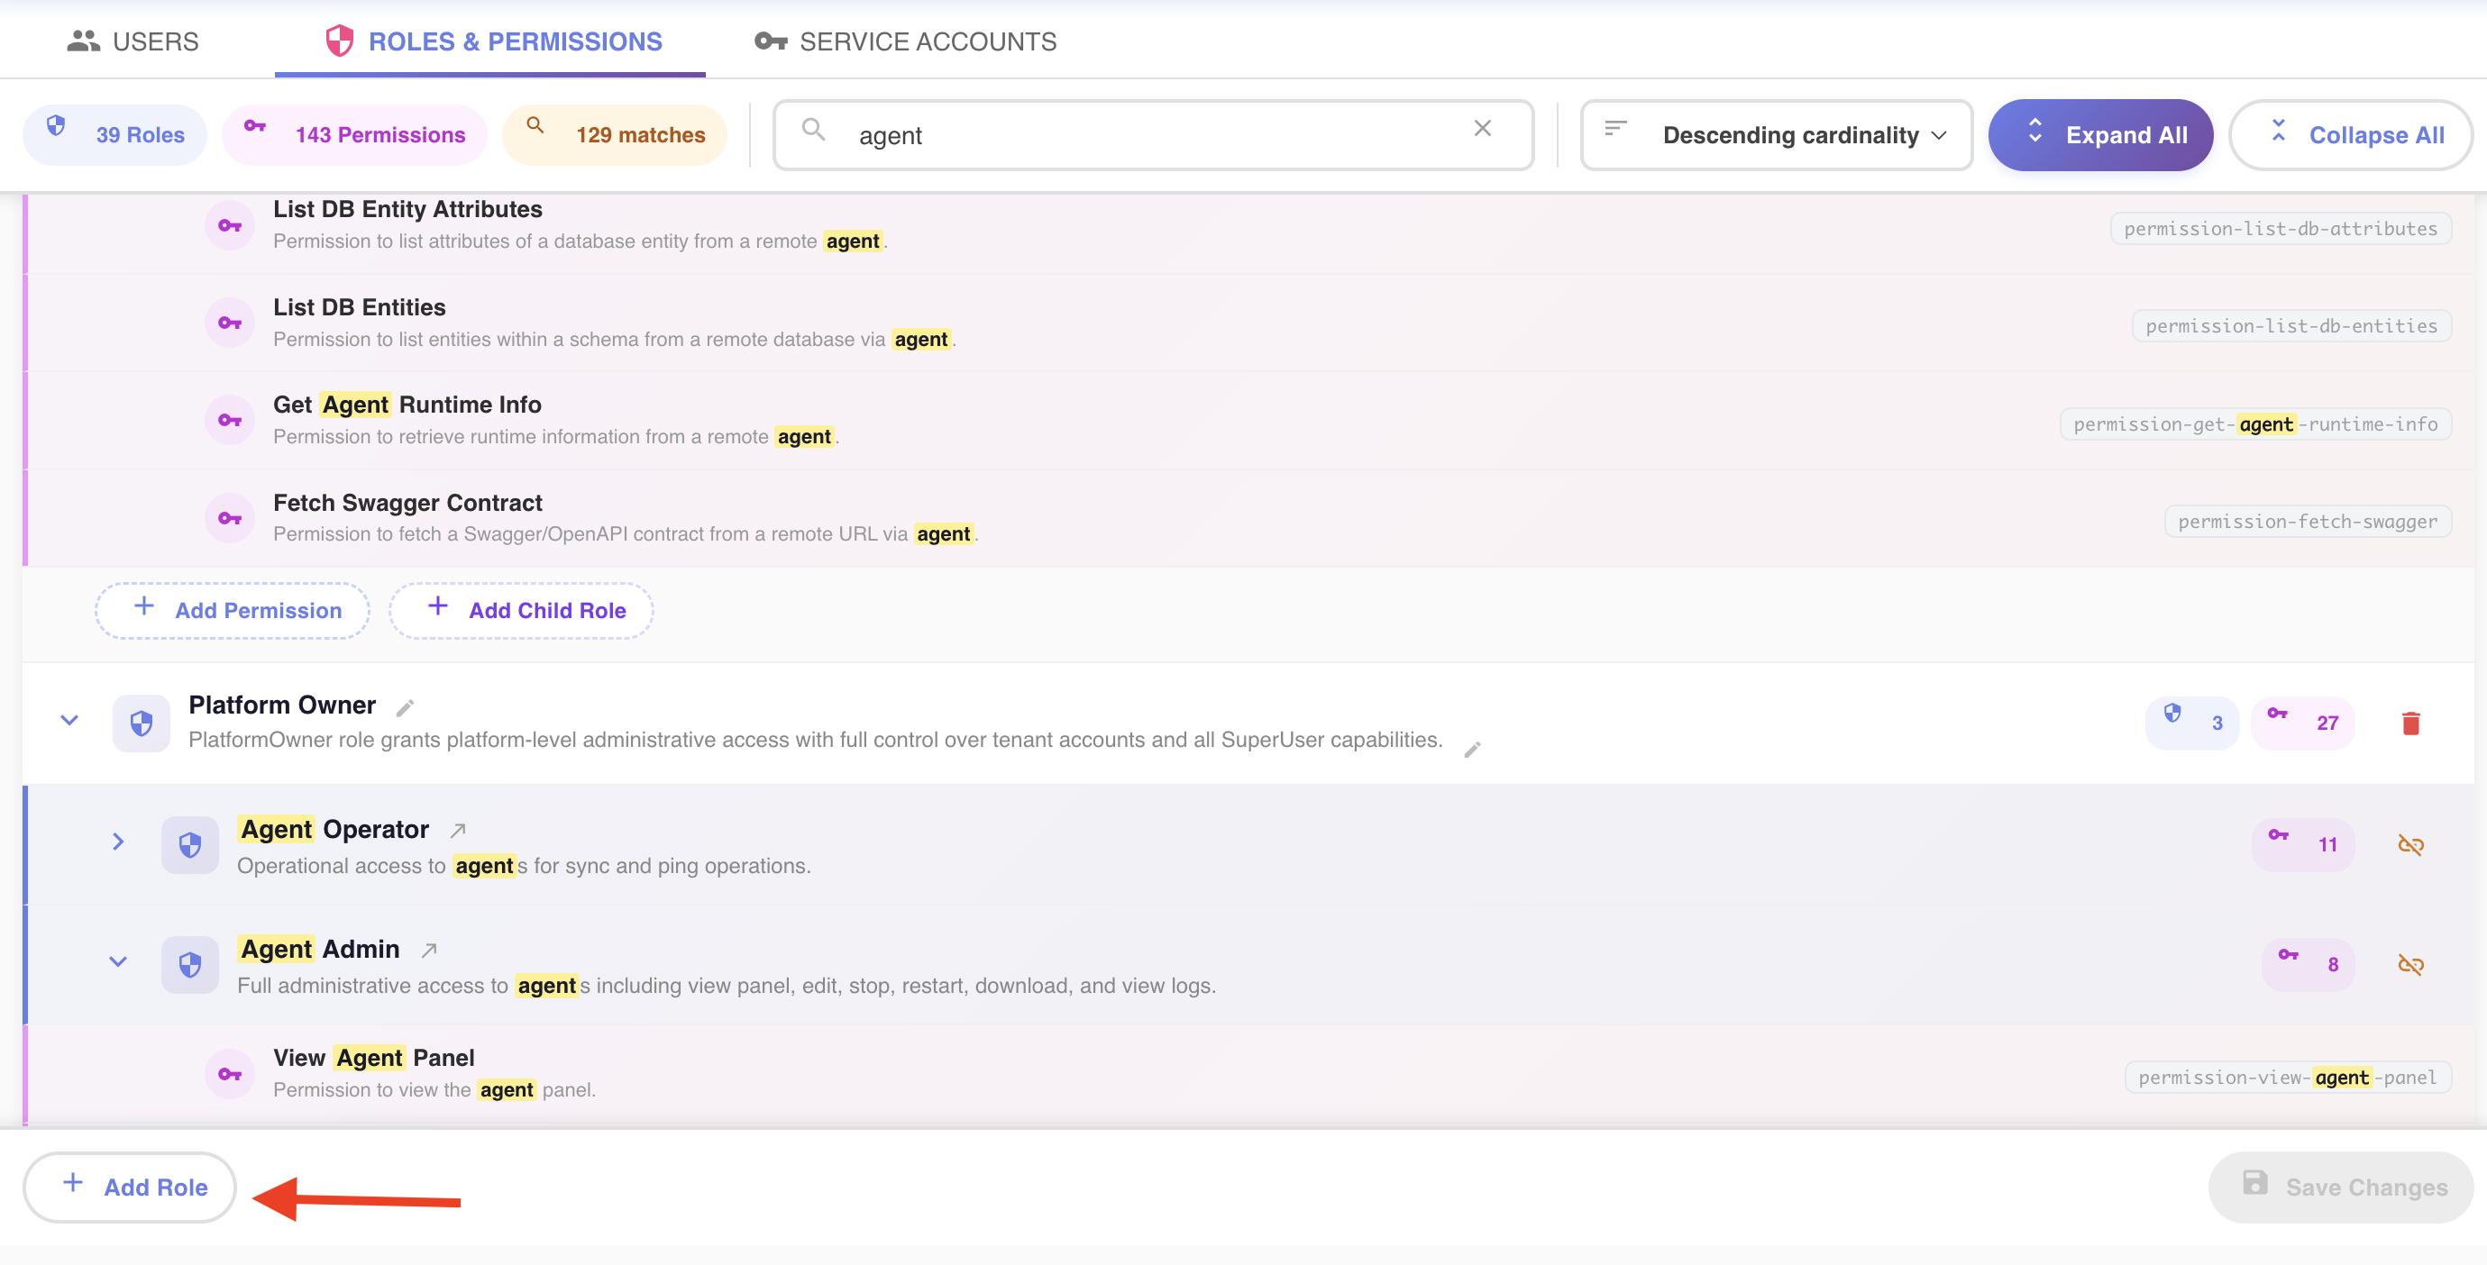Click the Add Role button
The width and height of the screenshot is (2487, 1265).
tap(130, 1187)
